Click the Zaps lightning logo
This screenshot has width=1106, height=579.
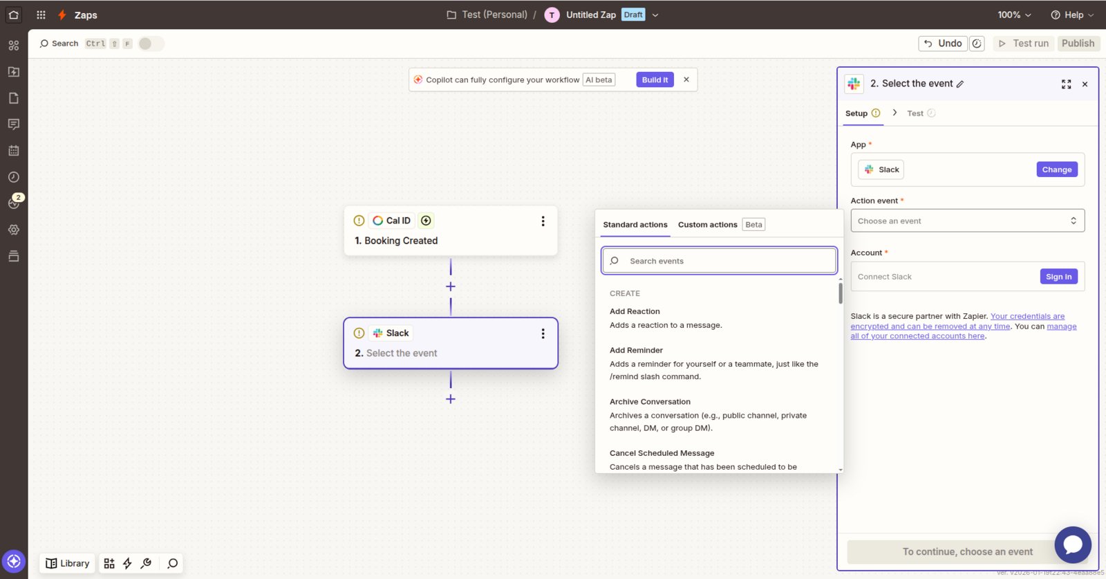(x=62, y=15)
